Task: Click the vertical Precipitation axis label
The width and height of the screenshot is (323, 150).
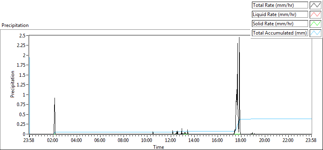Action: pyautogui.click(x=13, y=84)
